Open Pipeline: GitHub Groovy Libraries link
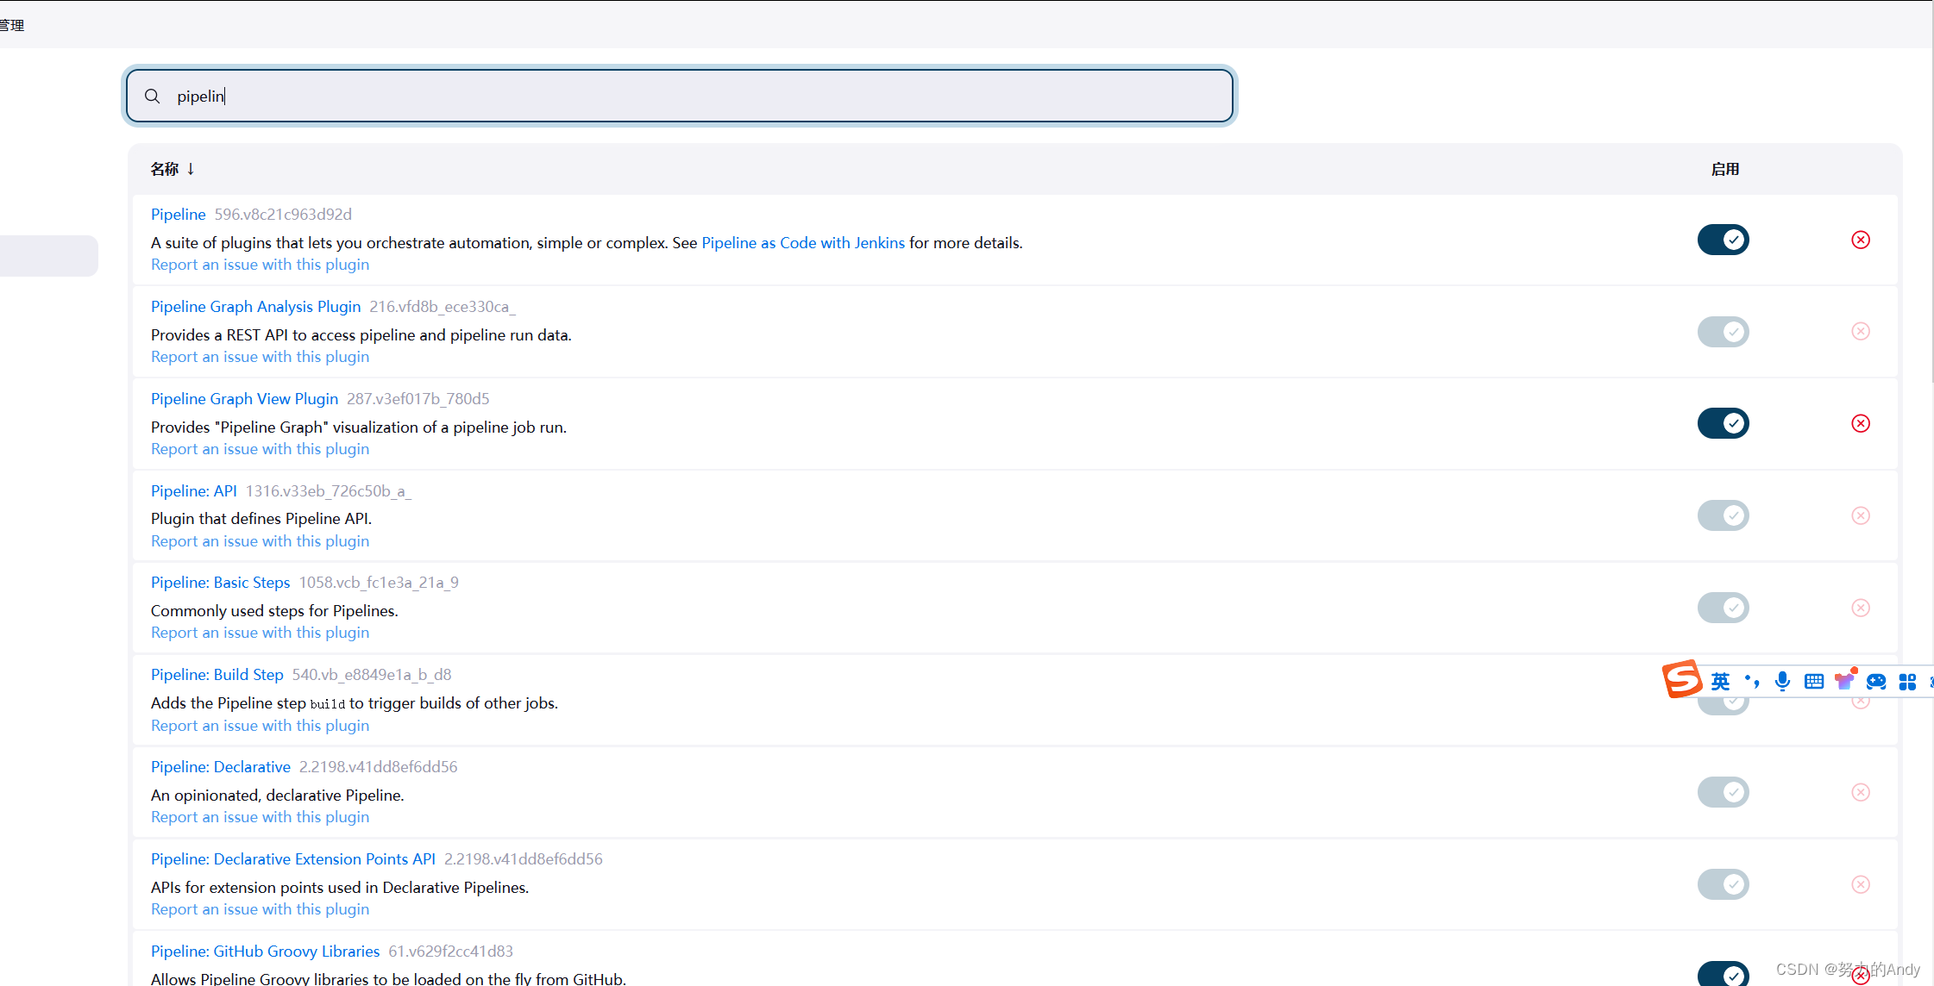Image resolution: width=1934 pixels, height=986 pixels. (265, 952)
